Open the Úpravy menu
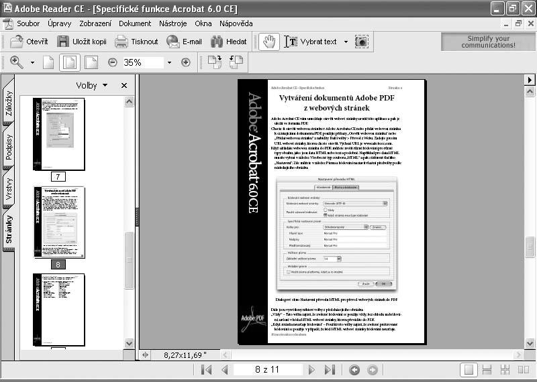 pos(60,23)
